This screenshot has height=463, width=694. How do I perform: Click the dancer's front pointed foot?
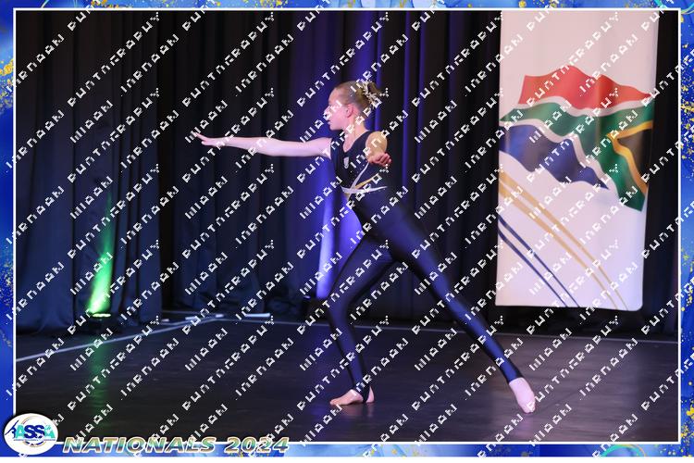[524, 396]
